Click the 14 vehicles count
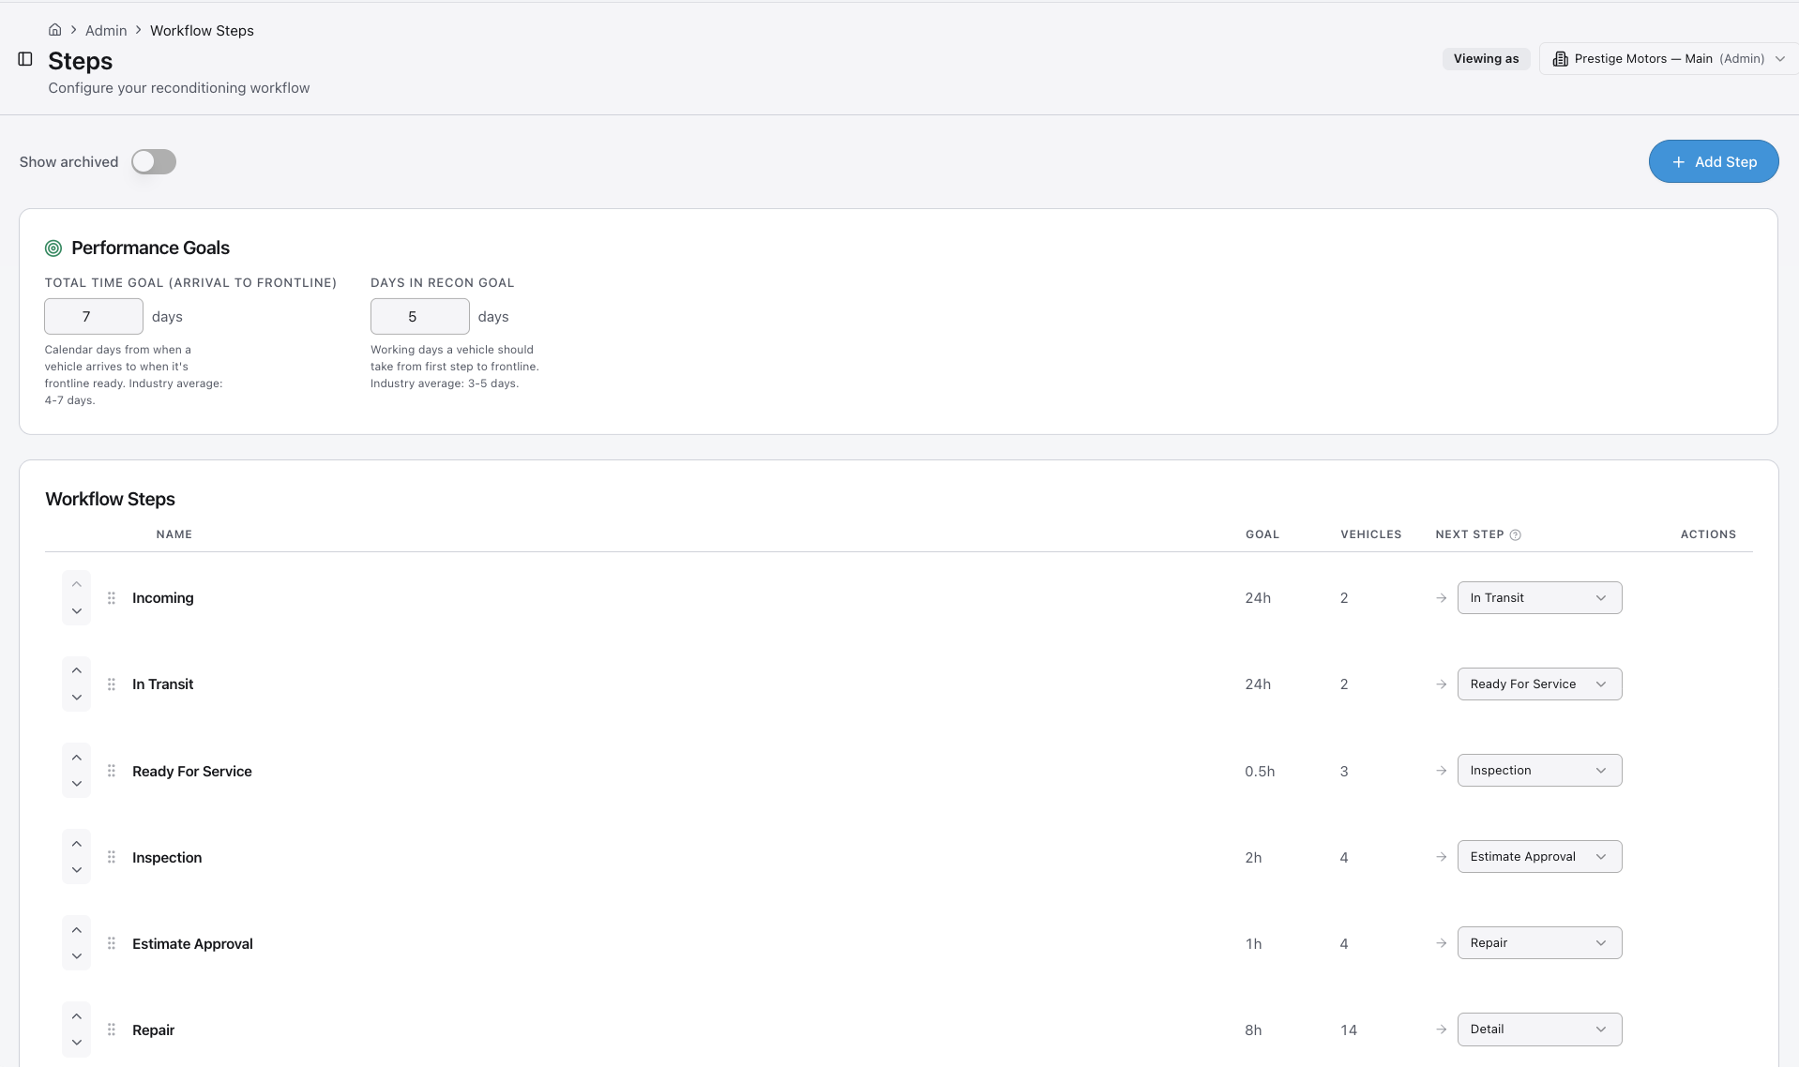 click(1349, 1030)
